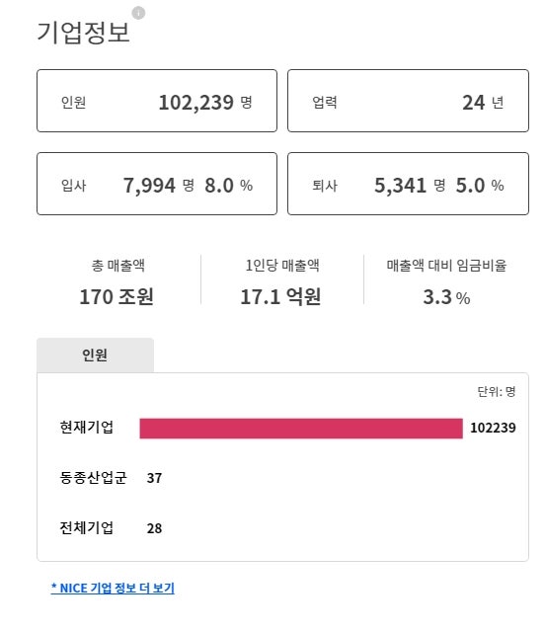Click the 102239 value beside the bar
545x631 pixels.
pyautogui.click(x=493, y=428)
